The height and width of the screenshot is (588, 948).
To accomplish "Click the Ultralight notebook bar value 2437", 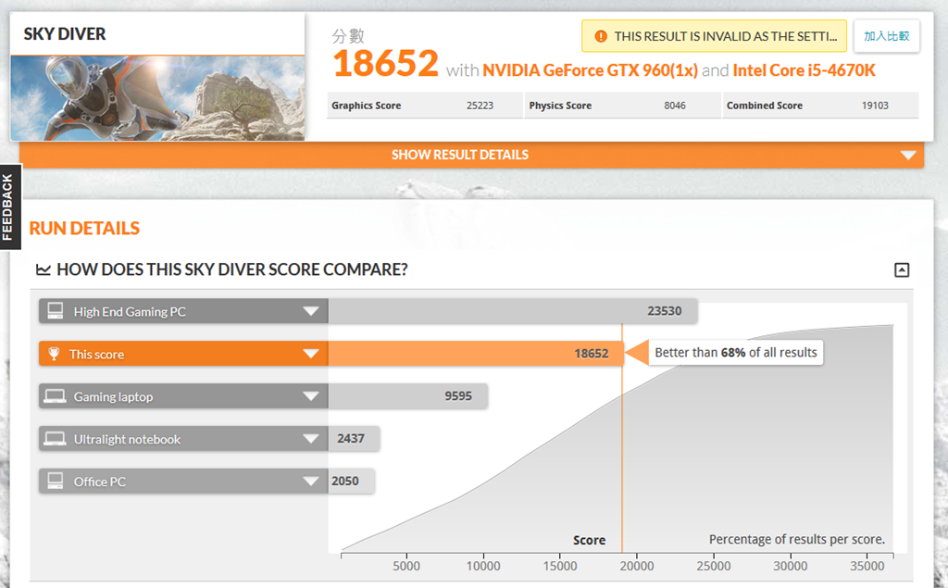I will [x=351, y=439].
